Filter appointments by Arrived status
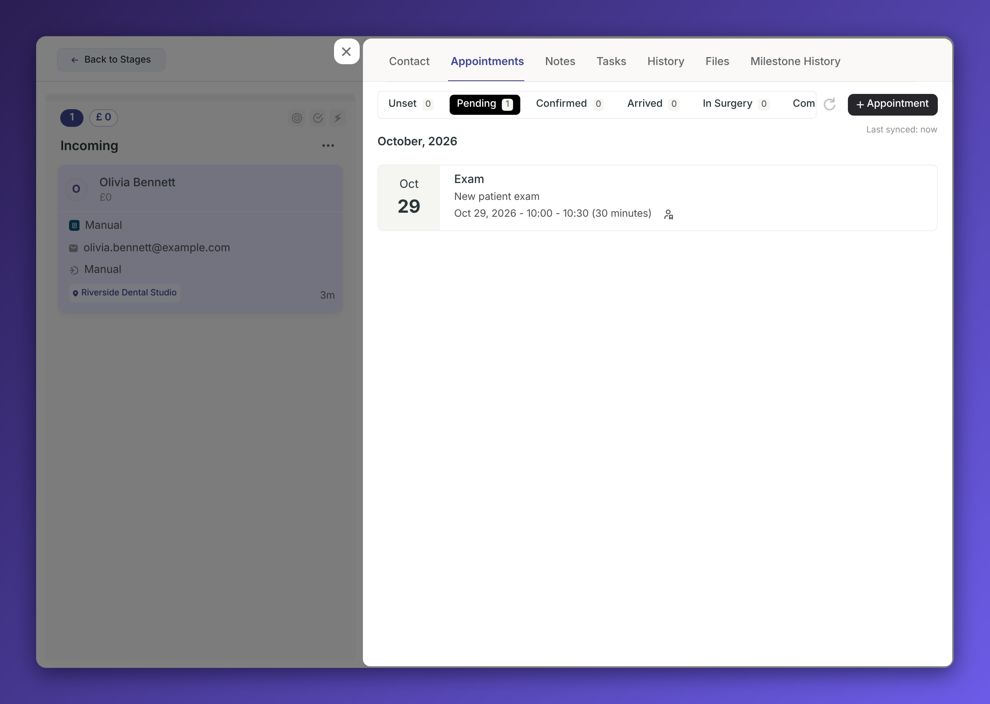Screen dimensions: 990x704 (653, 104)
